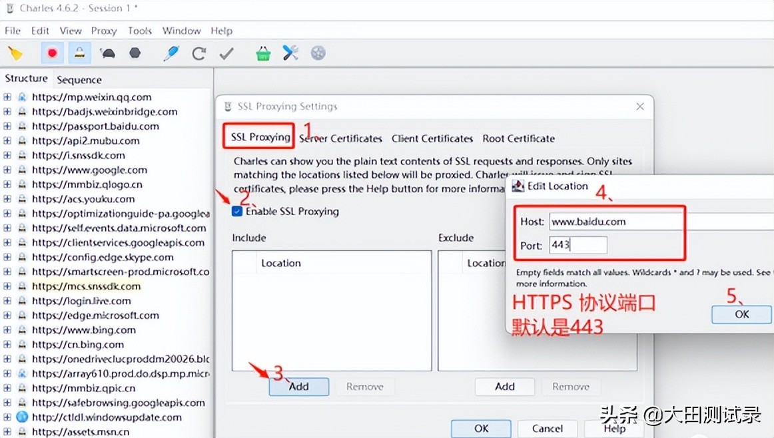Click Add under the Include list
The width and height of the screenshot is (774, 438).
click(x=298, y=387)
